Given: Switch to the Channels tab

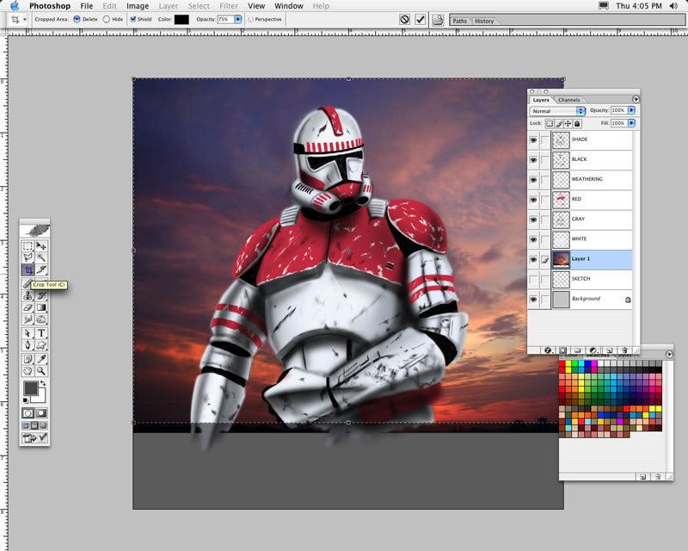Looking at the screenshot, I should pos(568,100).
